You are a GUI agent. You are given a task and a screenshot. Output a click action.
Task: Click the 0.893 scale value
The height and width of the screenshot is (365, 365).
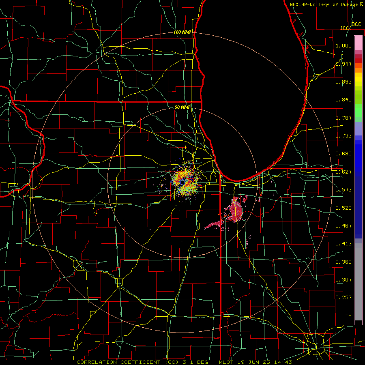pos(344,82)
